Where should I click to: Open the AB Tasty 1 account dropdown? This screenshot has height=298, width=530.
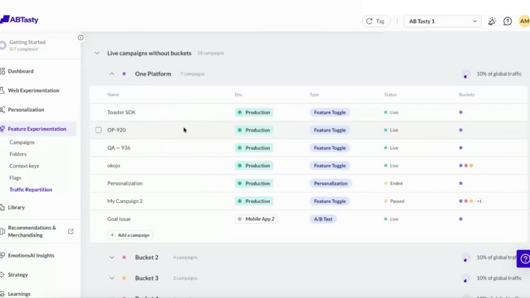[x=442, y=22]
